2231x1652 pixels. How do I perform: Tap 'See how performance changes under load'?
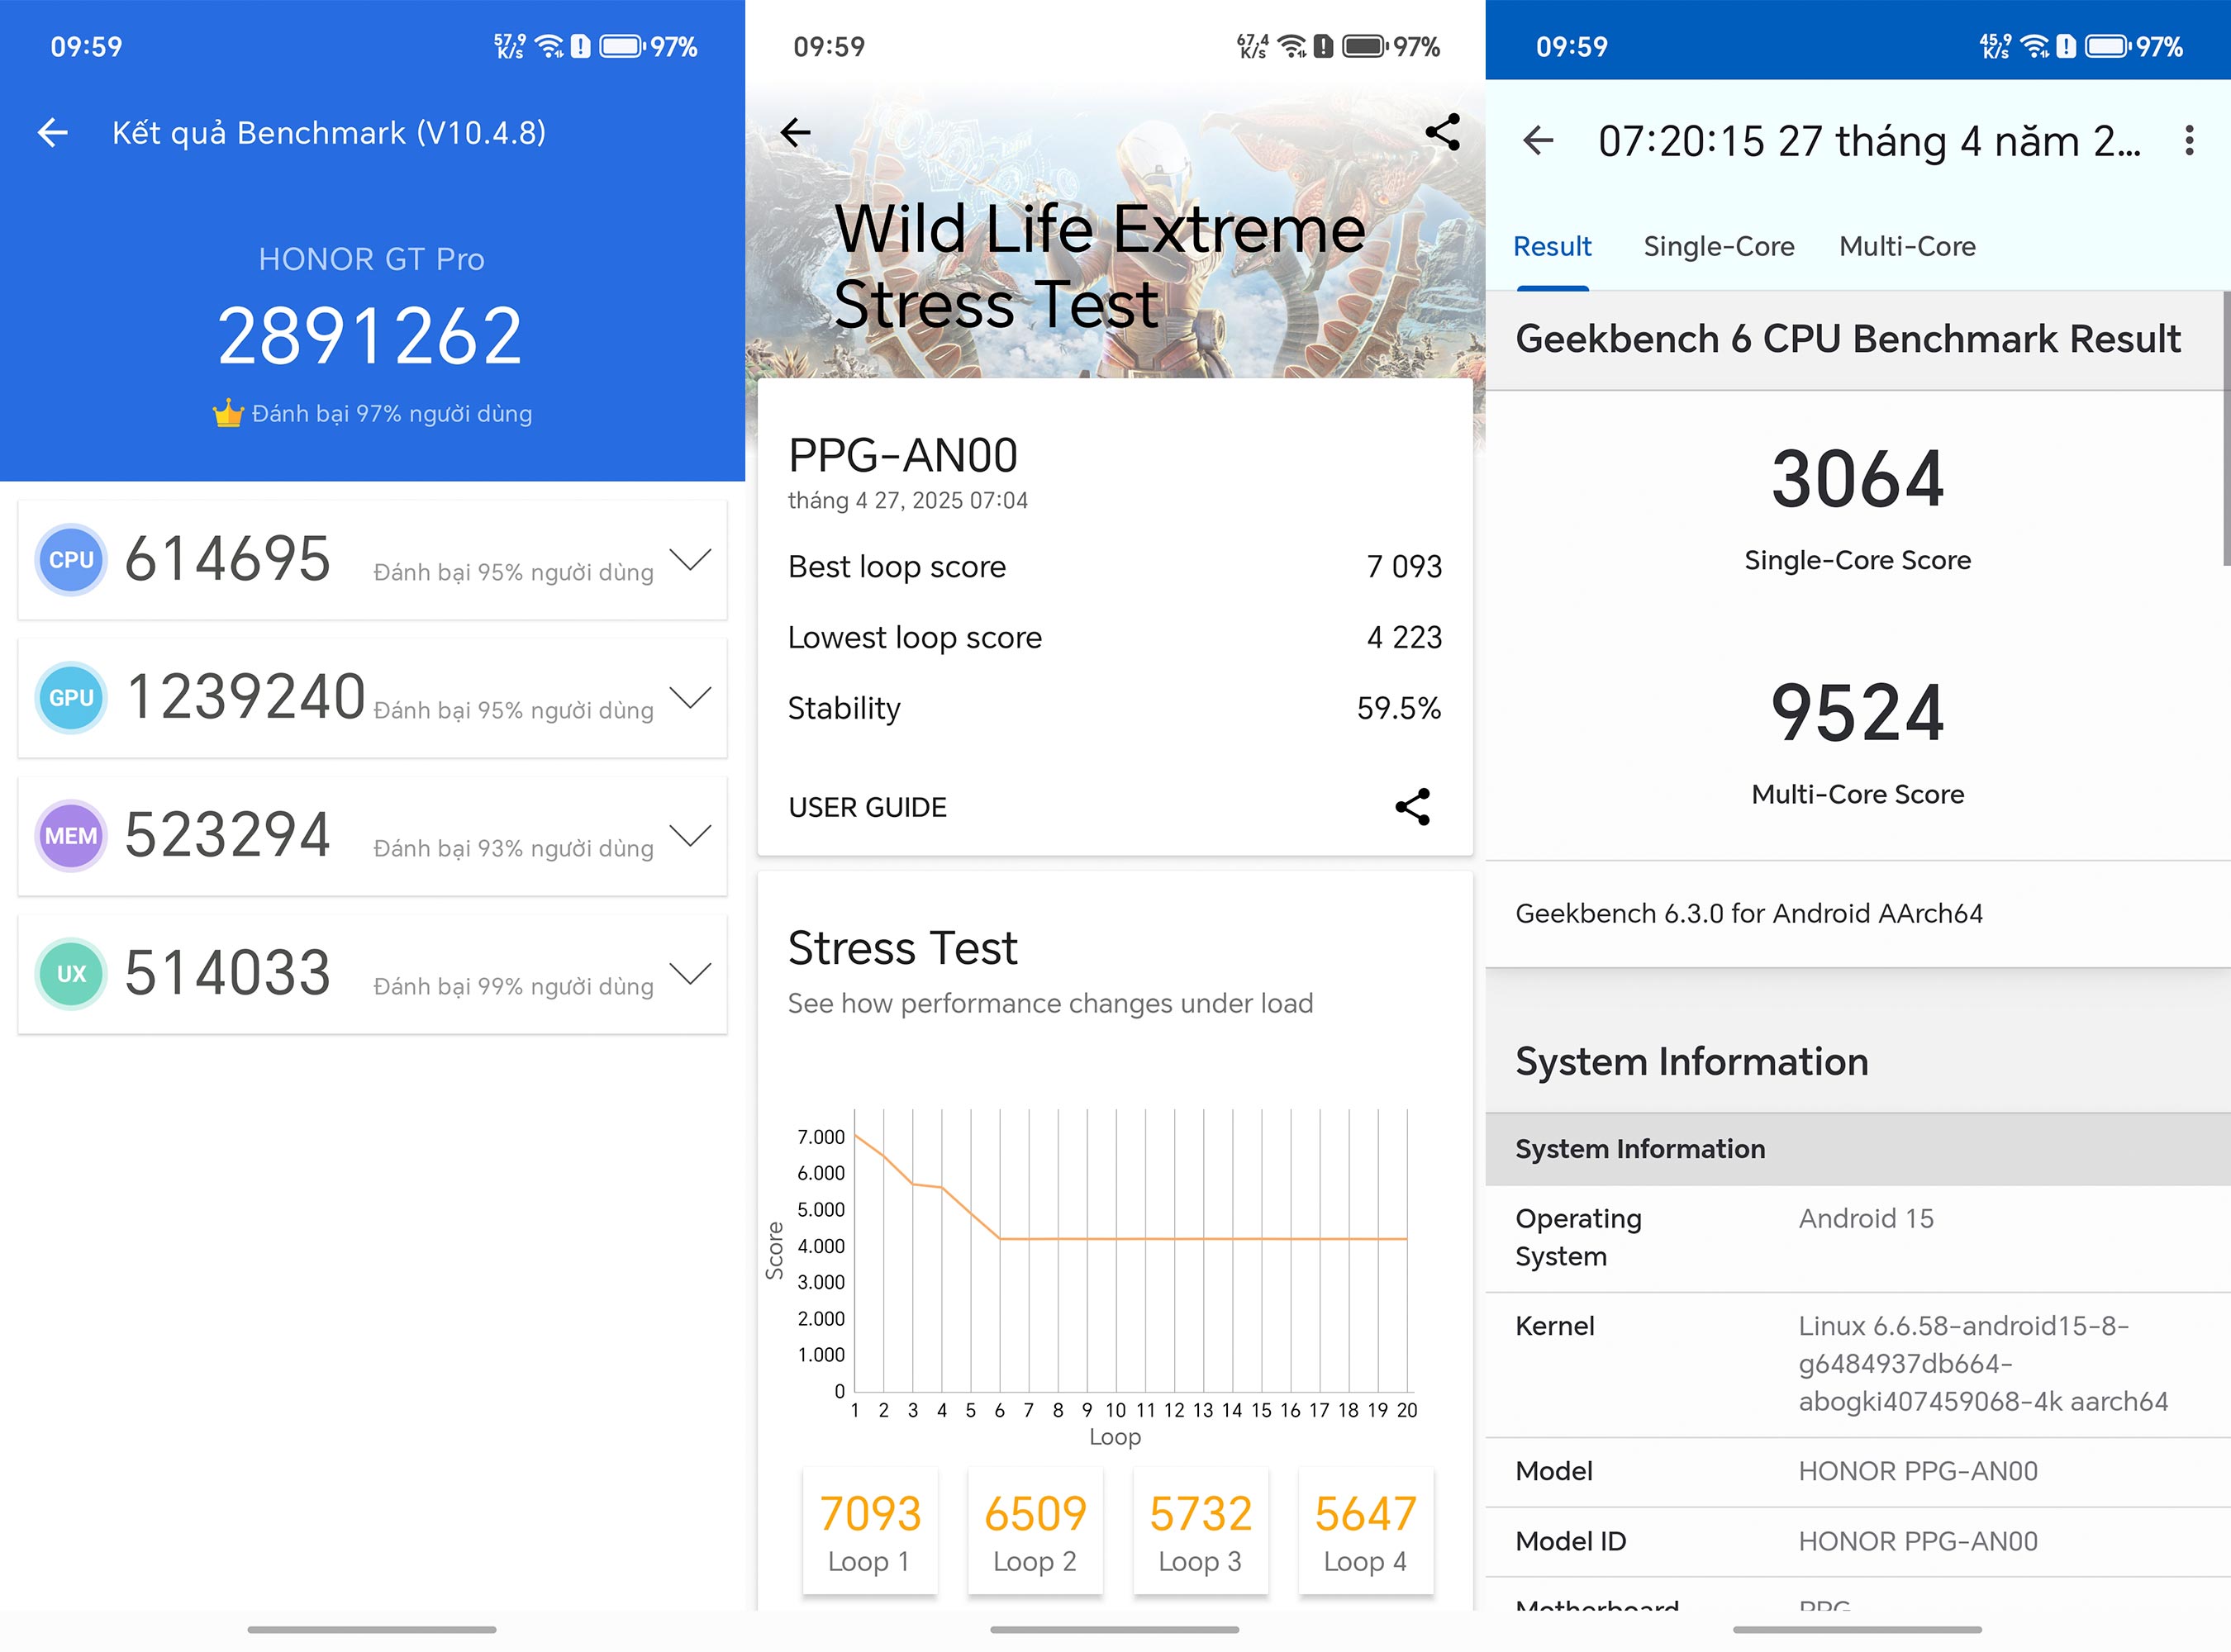tap(1050, 1003)
